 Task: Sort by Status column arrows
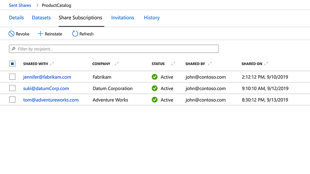pos(173,64)
